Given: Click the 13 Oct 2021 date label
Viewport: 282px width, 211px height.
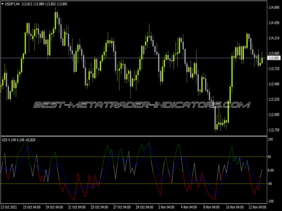Looking at the screenshot, I should coord(11,207).
